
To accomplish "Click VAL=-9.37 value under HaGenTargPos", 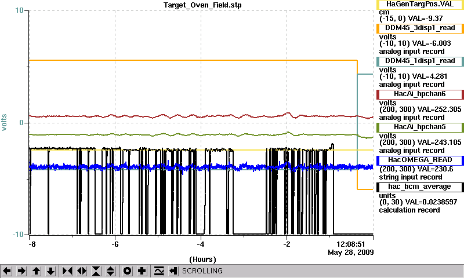I will (425, 19).
